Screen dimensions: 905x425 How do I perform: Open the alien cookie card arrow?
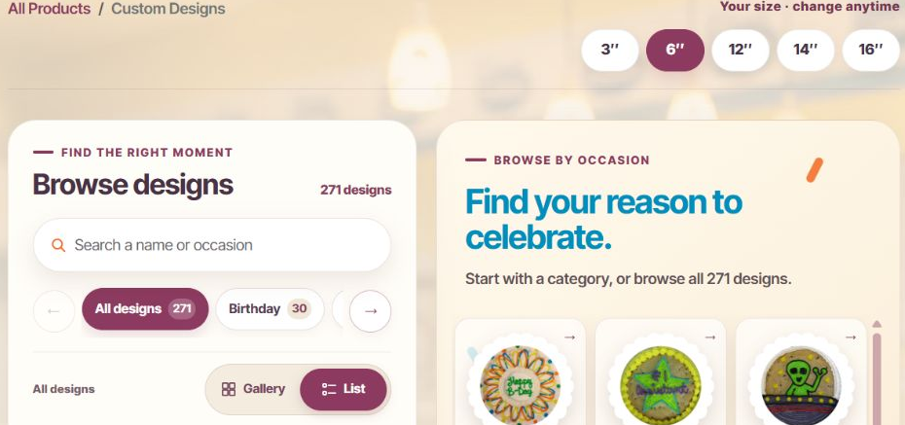point(851,337)
